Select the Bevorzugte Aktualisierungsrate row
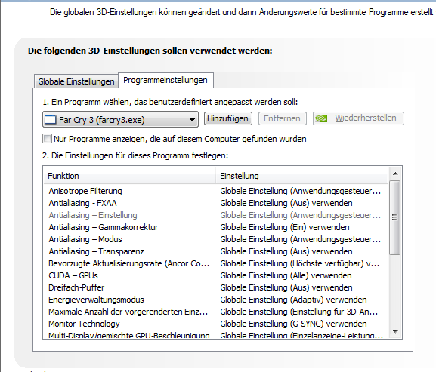 coord(216,263)
